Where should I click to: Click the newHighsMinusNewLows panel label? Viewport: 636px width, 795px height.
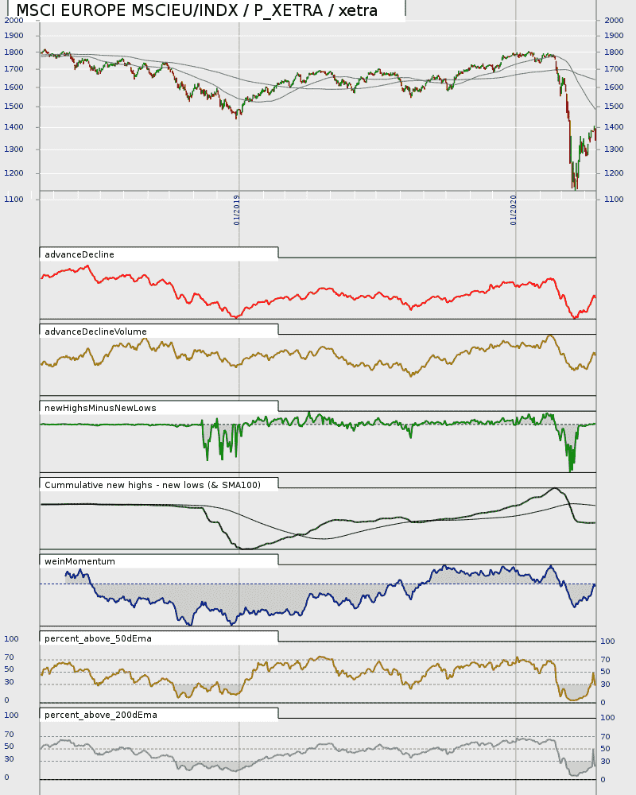100,408
